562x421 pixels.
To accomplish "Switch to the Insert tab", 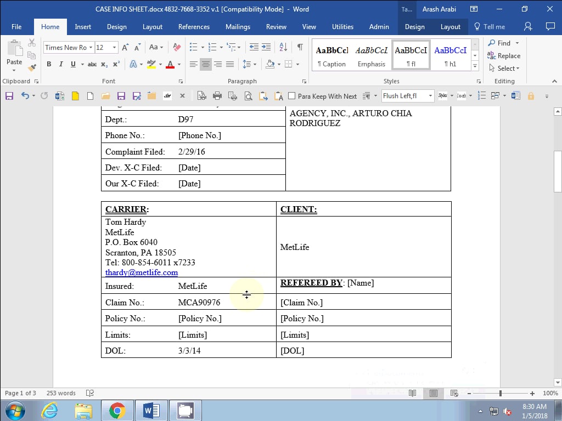I will [x=83, y=27].
